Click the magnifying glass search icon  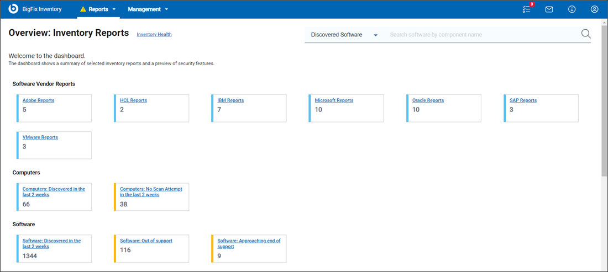point(586,34)
